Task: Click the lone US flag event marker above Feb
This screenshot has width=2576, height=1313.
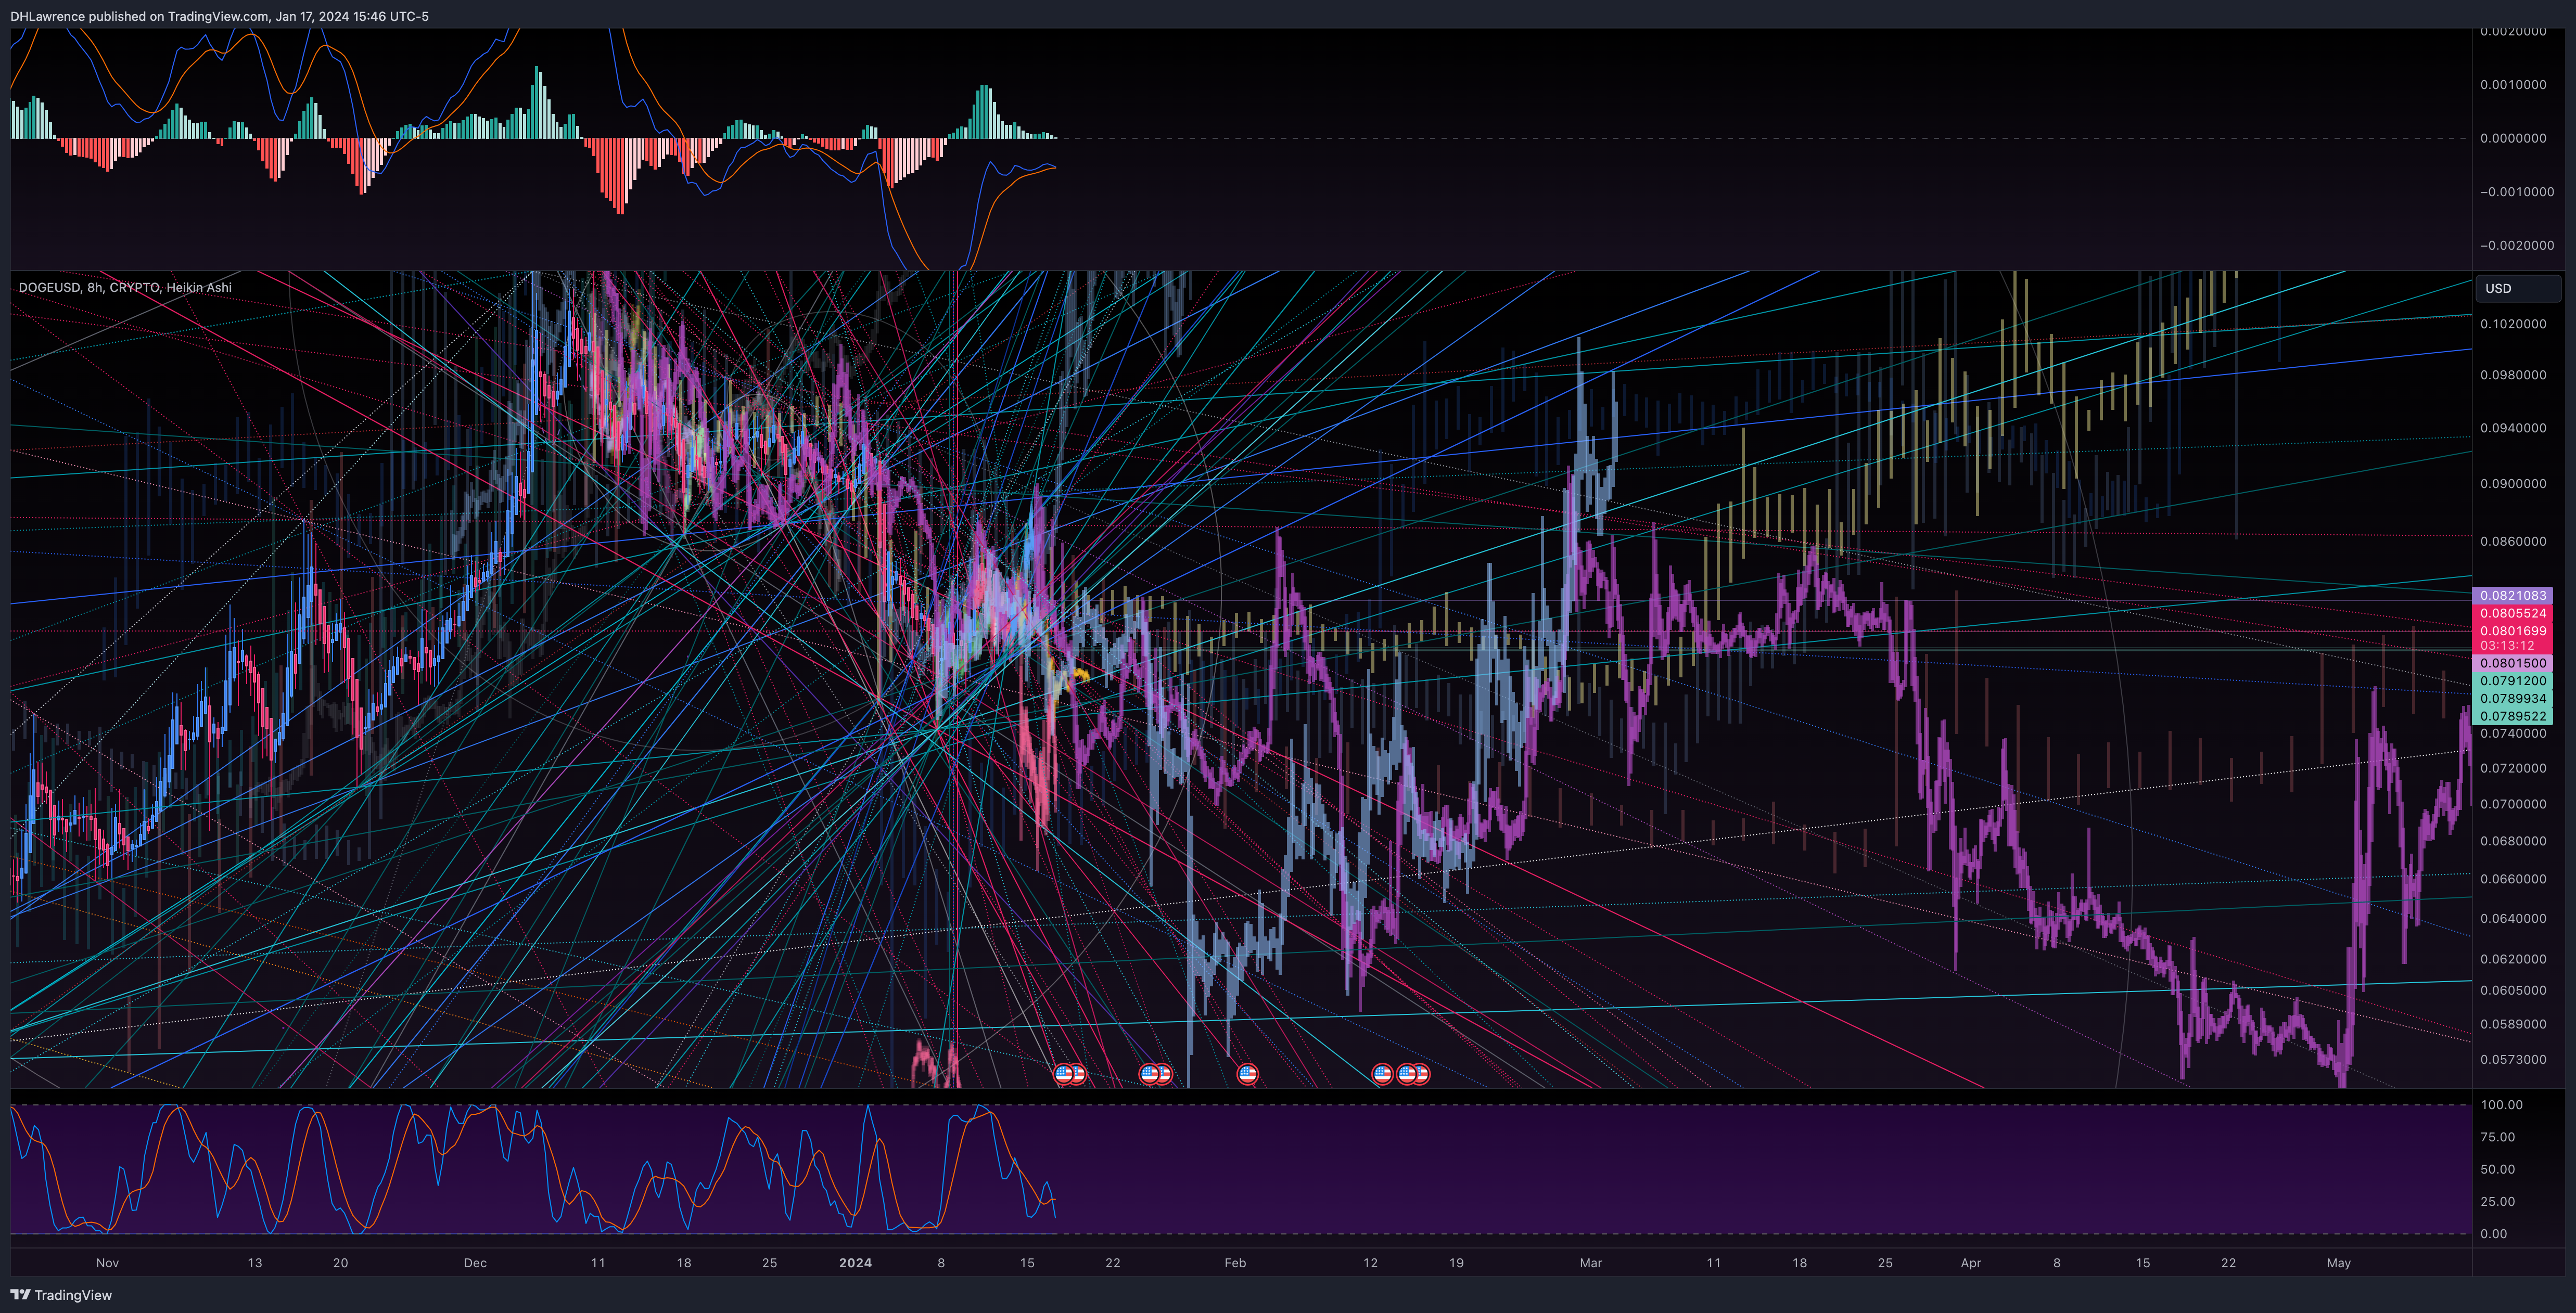Action: [x=1247, y=1074]
